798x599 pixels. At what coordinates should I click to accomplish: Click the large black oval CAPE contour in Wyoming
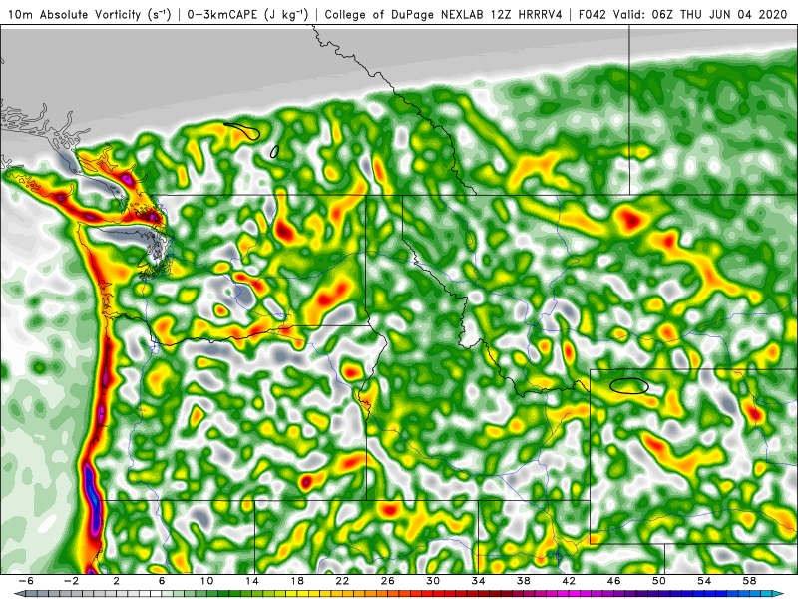[x=629, y=386]
